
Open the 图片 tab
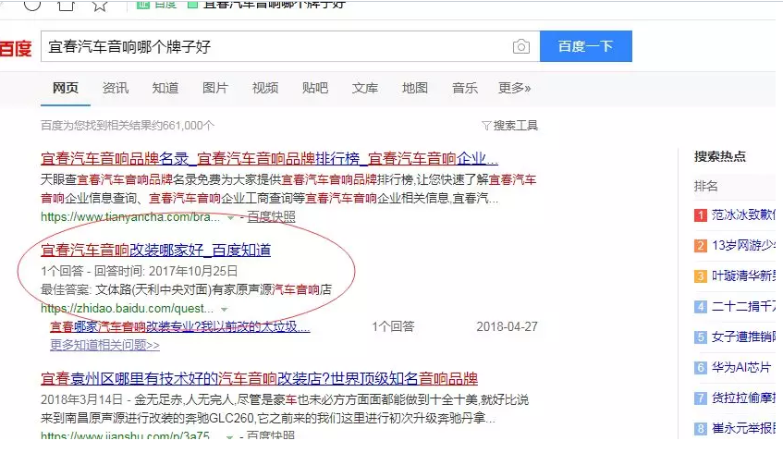[215, 88]
